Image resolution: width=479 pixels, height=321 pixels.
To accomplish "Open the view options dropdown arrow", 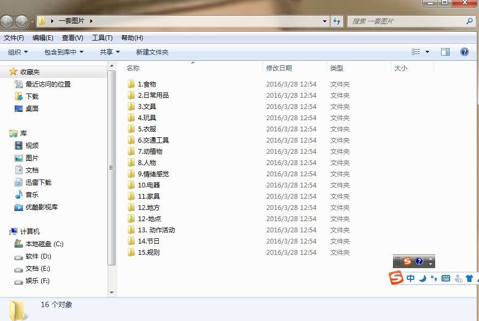I will pyautogui.click(x=428, y=51).
